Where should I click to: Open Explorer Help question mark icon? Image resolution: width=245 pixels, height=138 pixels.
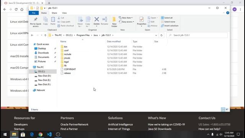(x=228, y=13)
